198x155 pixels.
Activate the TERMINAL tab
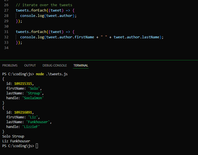81,65
